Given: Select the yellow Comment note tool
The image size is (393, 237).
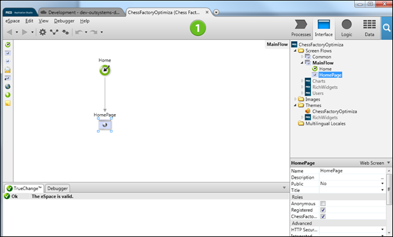Looking at the screenshot, I should pos(8,103).
